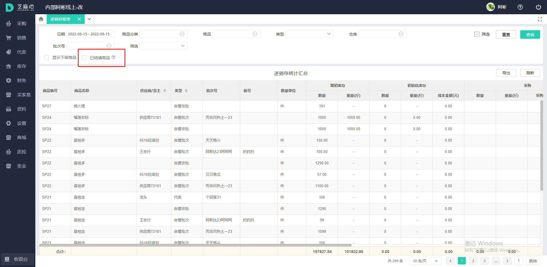The width and height of the screenshot is (547, 267).
Task: Sort by 供应商/货主 column sort icon
Action: point(165,91)
